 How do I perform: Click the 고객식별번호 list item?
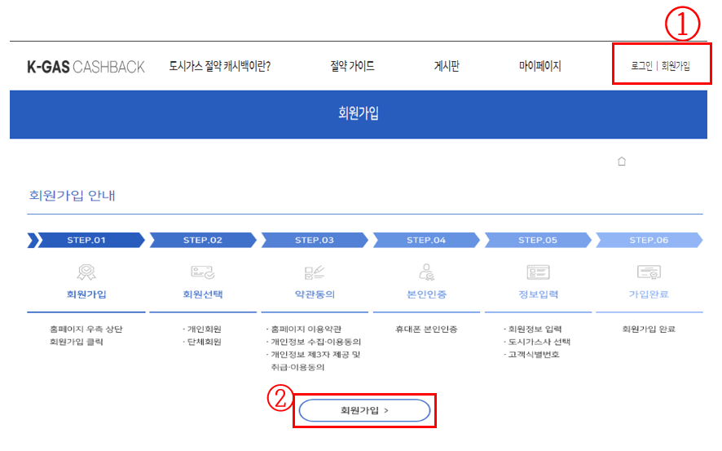(x=531, y=354)
